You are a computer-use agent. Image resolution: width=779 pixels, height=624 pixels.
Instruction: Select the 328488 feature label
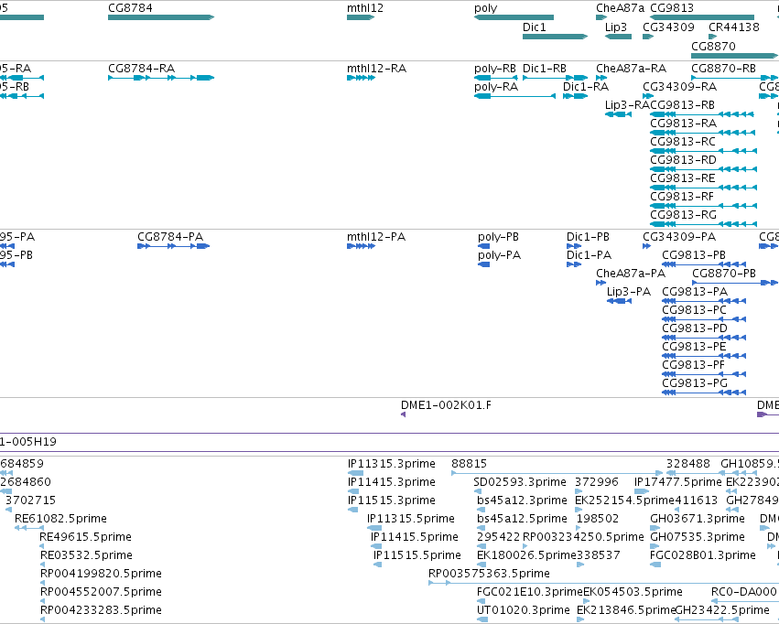[688, 464]
